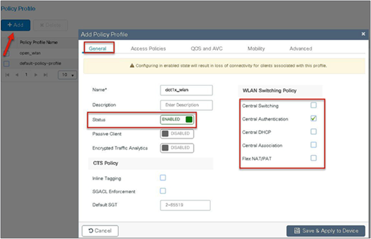Go to previous page arrow

17,75
